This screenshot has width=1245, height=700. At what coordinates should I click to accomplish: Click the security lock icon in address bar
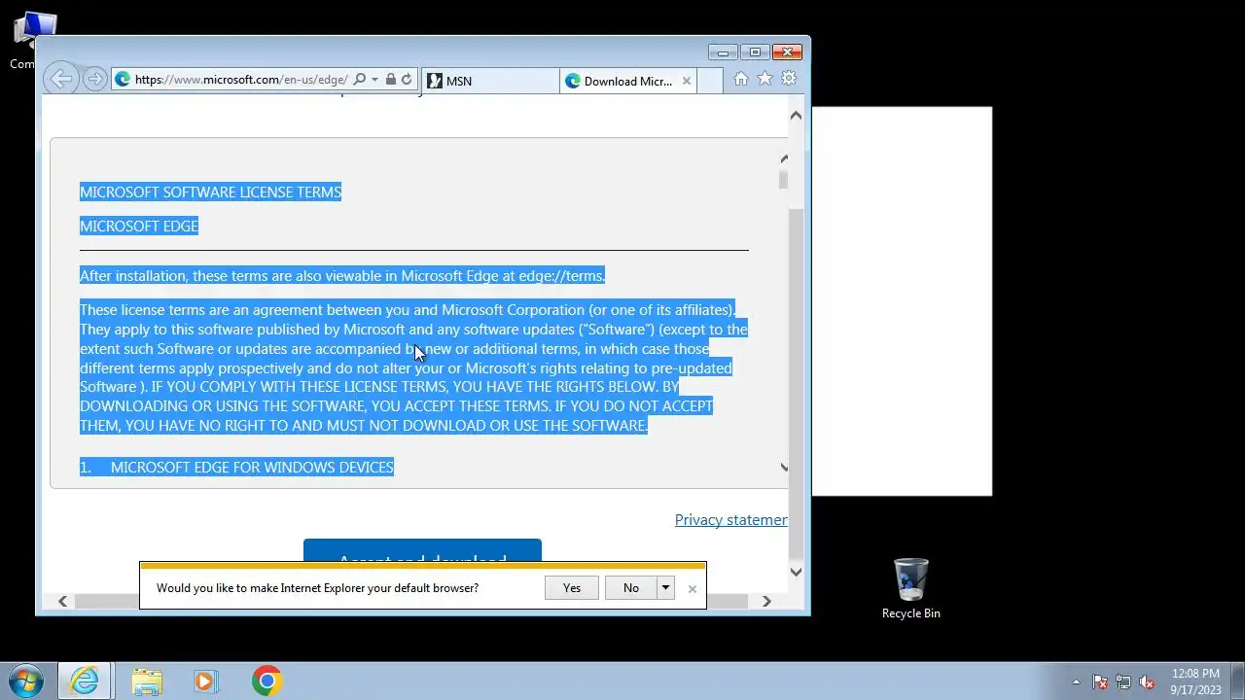(390, 80)
